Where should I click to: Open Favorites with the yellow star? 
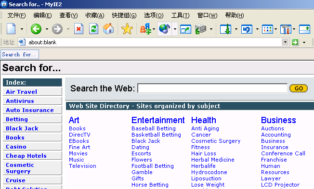(127, 29)
